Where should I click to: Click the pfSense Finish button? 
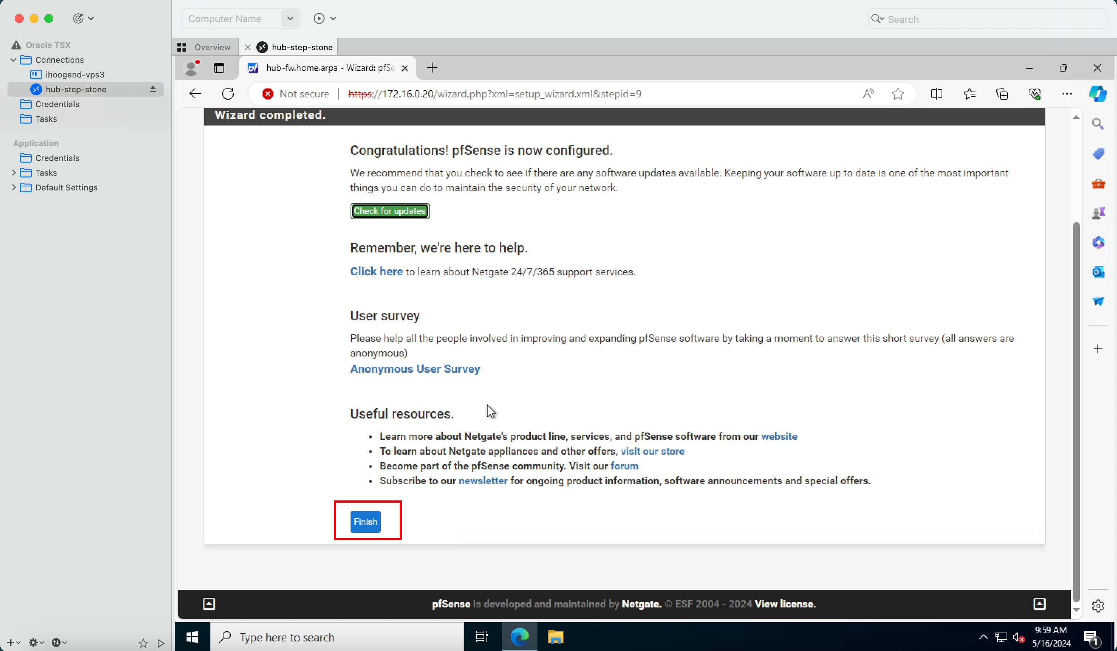pyautogui.click(x=366, y=521)
